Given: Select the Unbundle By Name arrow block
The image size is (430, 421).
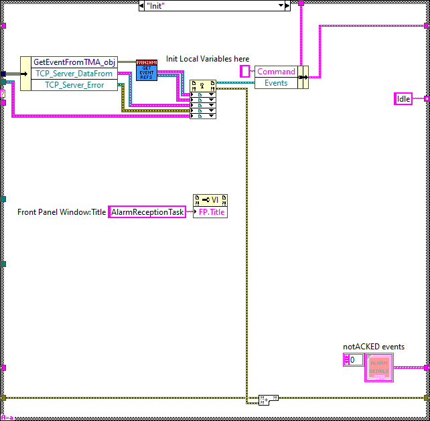Looking at the screenshot, I should 25,74.
